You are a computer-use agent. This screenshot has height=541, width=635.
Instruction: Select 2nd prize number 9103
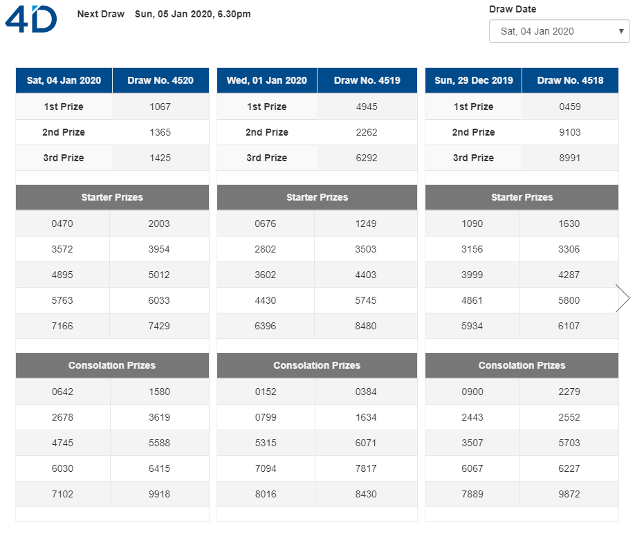[570, 132]
